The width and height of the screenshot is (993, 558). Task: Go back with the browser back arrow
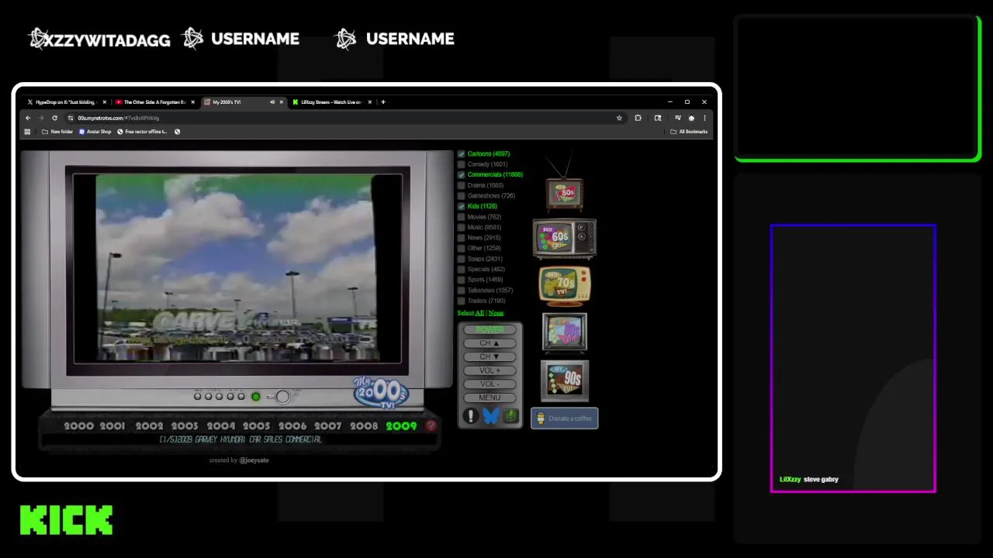pyautogui.click(x=28, y=118)
